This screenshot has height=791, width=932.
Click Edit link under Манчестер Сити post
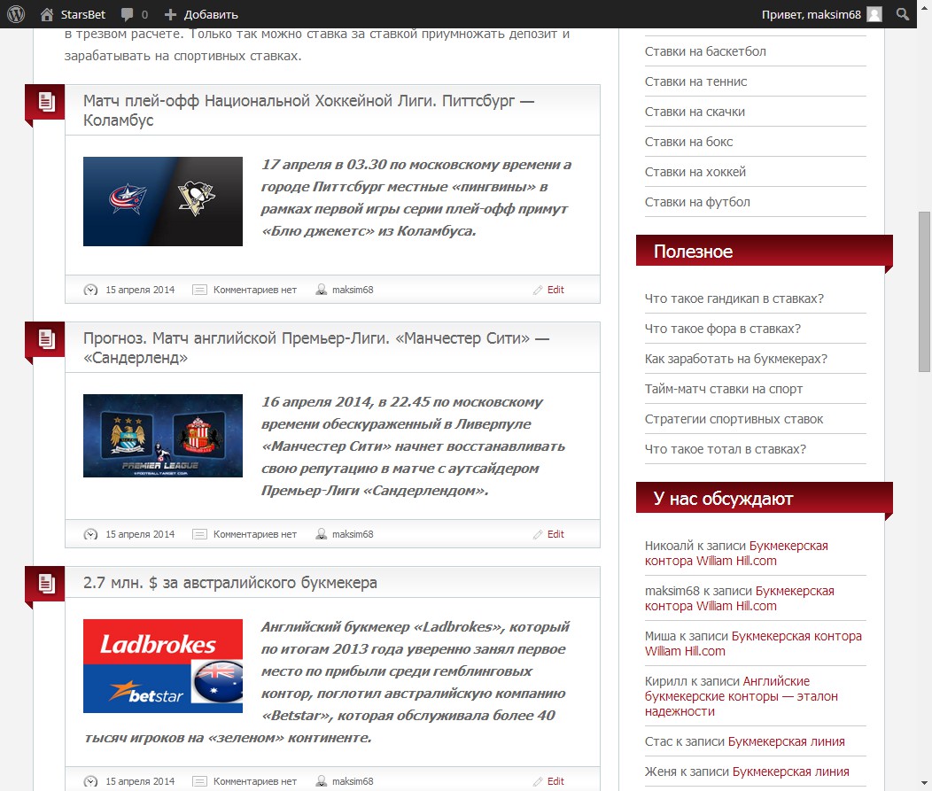555,534
